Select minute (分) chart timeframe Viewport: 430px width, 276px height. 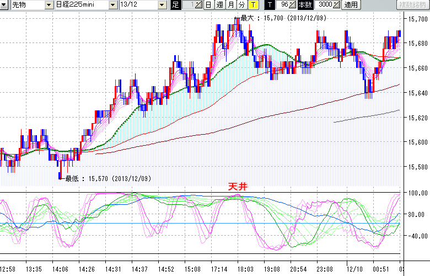pos(241,5)
